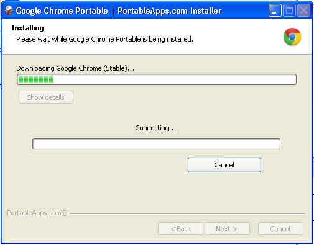Click the empty Connecting progress bar
Image resolution: width=314 pixels, height=245 pixels.
[156, 144]
